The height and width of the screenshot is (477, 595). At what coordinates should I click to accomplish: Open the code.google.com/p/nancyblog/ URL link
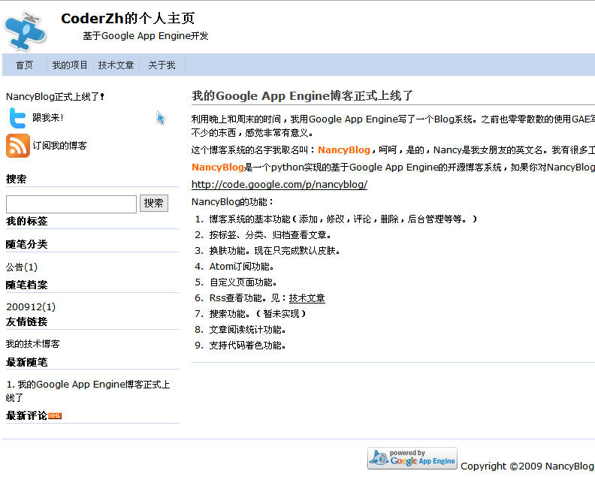279,185
